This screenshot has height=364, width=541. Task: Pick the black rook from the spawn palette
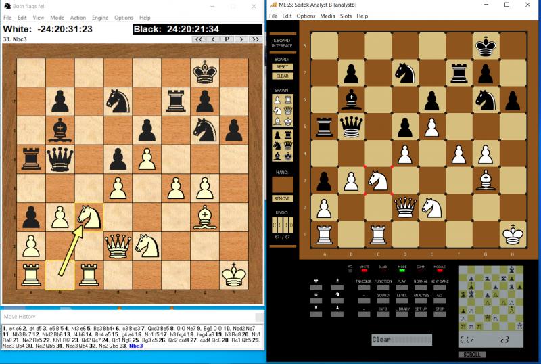287,134
